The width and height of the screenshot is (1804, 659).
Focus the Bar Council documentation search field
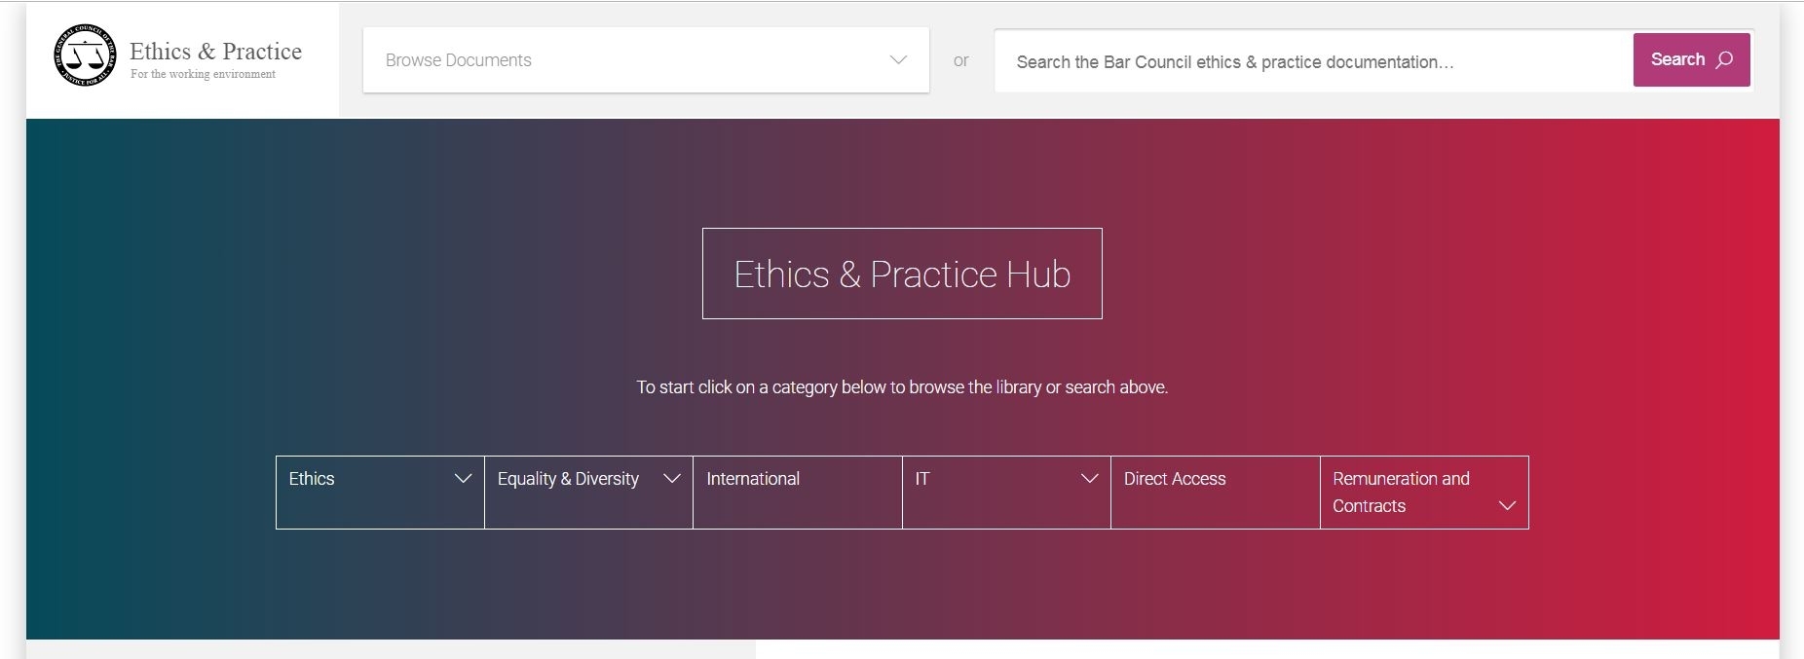pyautogui.click(x=1313, y=61)
